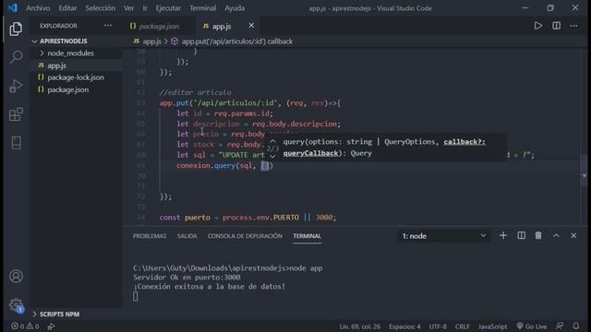
Task: Open editor More Actions ellipsis
Action: coord(573,26)
